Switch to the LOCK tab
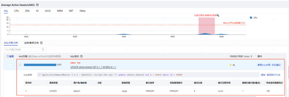 pos(48,11)
